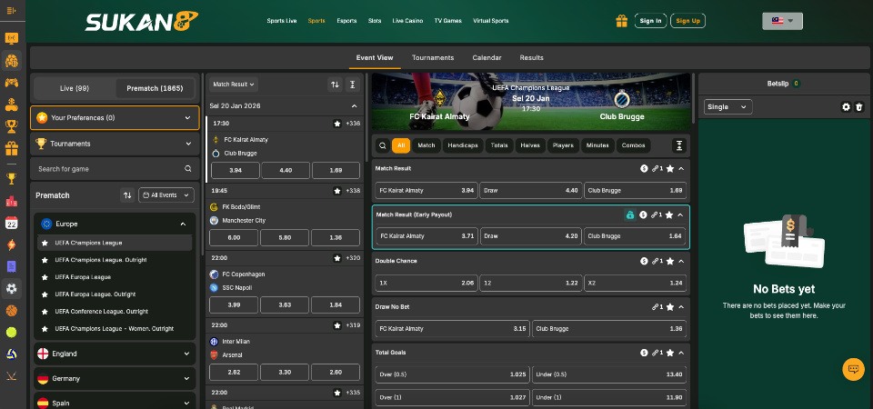Click the search icon in game search field
Screen dimensions: 873x409
[x=188, y=169]
